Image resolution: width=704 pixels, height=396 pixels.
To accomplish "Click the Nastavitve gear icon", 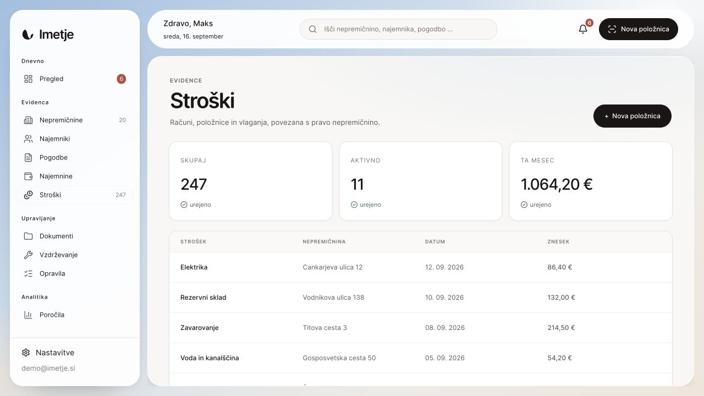I will 26,353.
